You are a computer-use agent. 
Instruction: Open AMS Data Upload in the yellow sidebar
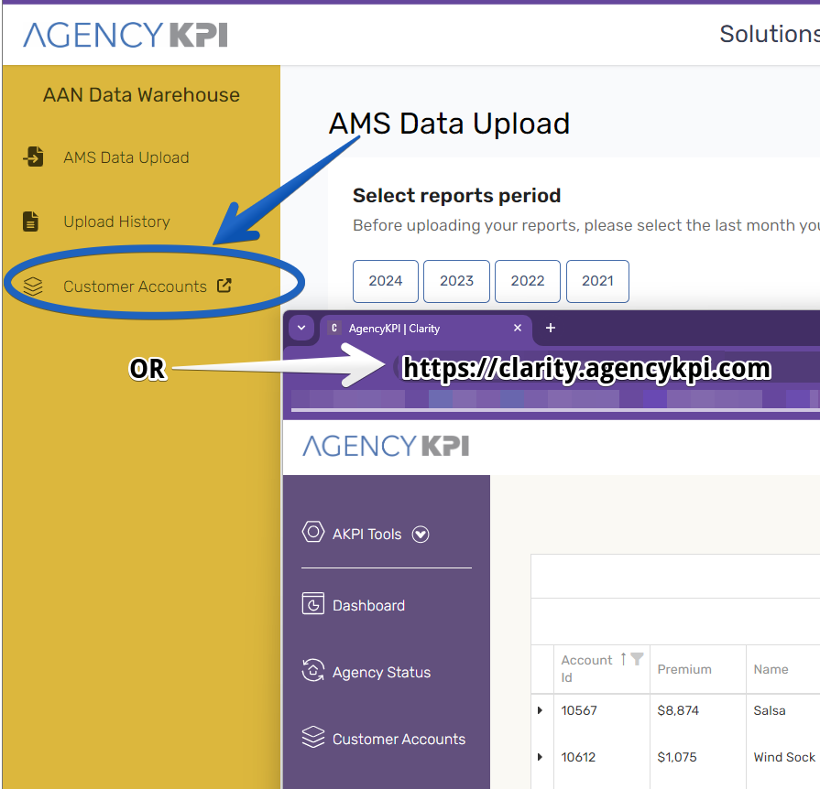pos(126,157)
